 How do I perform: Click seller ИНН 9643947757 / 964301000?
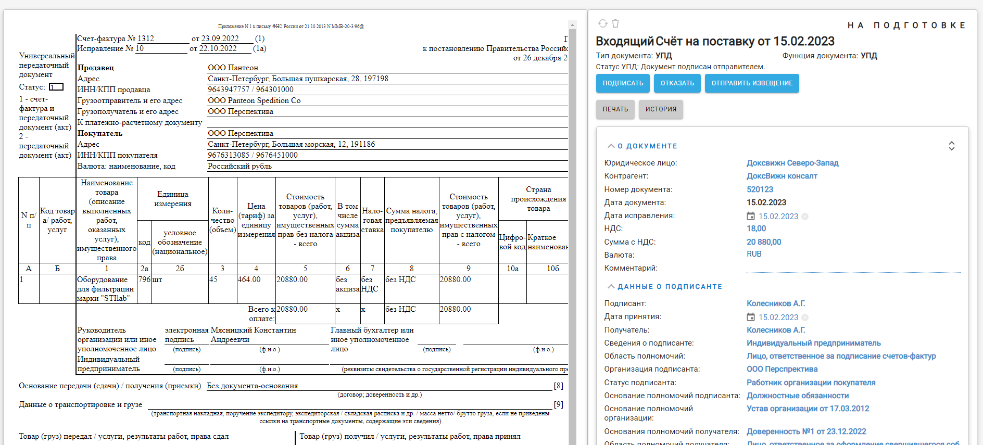250,90
